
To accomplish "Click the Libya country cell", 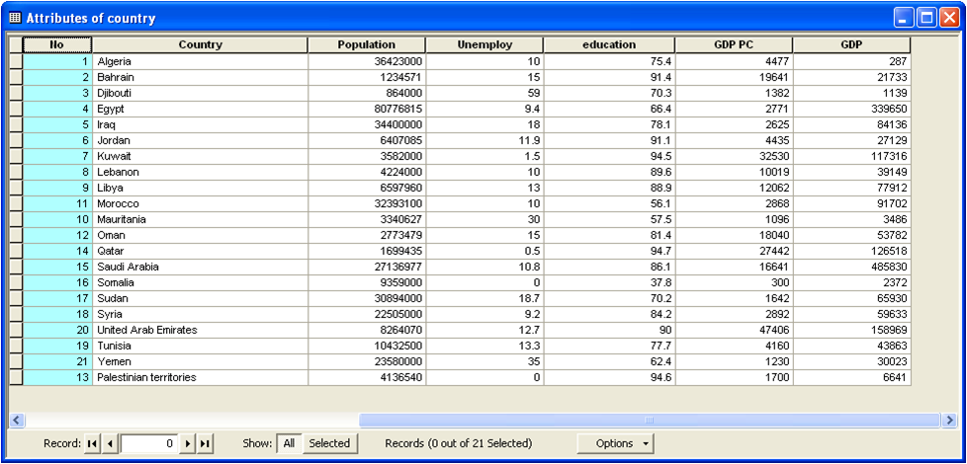I will (x=201, y=189).
